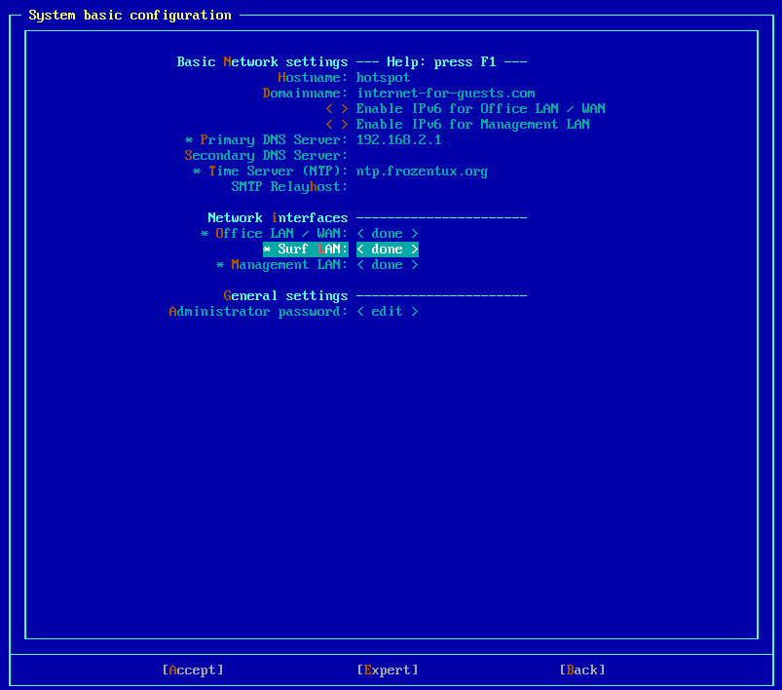Click the Office LAN / WAN label
Image resolution: width=782 pixels, height=690 pixels.
[x=275, y=234]
